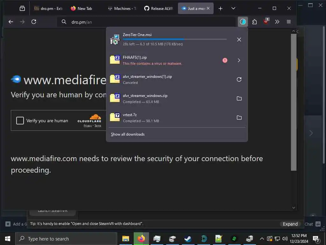The height and width of the screenshot is (245, 326).
Task: Click Expand in the SteamVR tip bar
Action: 290,224
